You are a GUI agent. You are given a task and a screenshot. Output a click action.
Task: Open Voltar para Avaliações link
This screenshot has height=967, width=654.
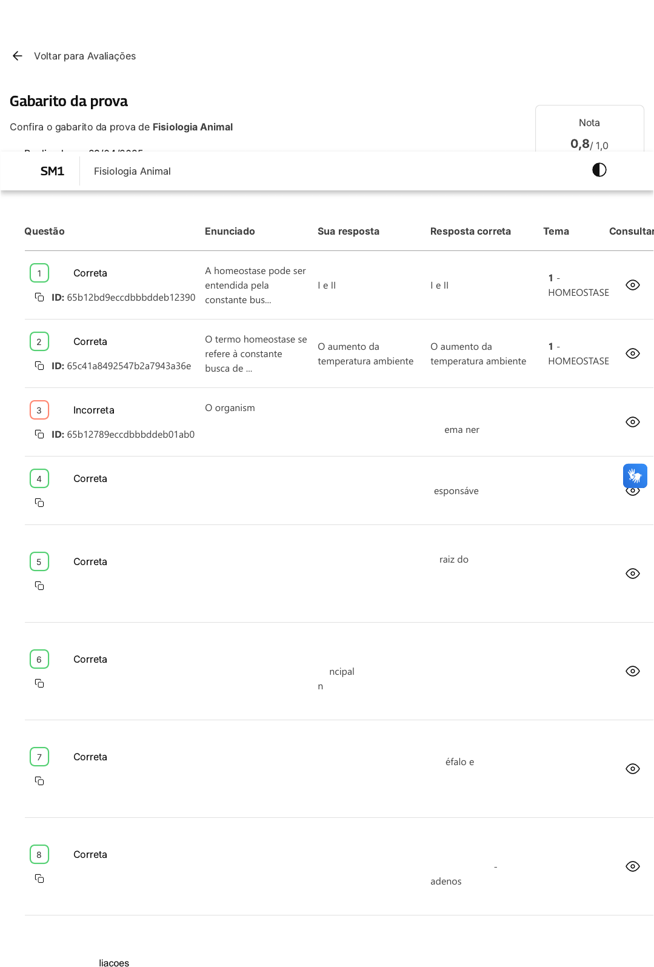click(x=85, y=56)
